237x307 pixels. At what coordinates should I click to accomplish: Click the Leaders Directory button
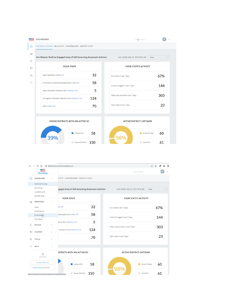tap(43, 263)
